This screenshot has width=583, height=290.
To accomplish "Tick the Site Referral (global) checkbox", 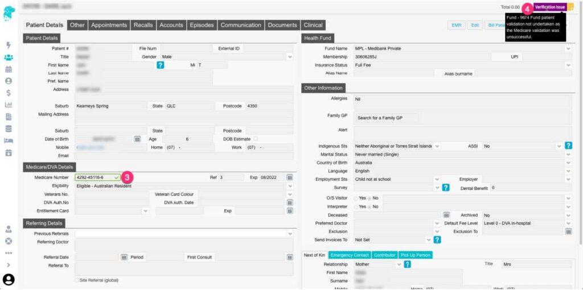I will click(77, 280).
